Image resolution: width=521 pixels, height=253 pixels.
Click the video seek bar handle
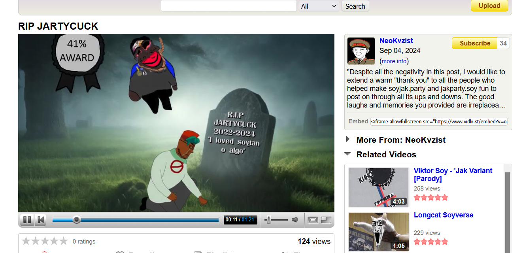(77, 220)
